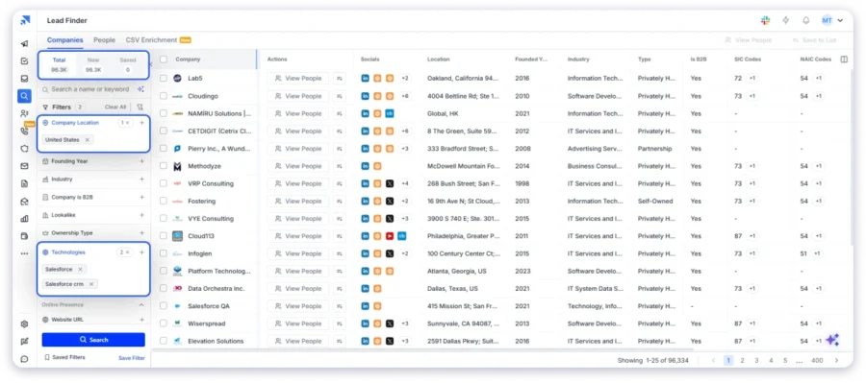Collapse the Online Presence section

141,304
